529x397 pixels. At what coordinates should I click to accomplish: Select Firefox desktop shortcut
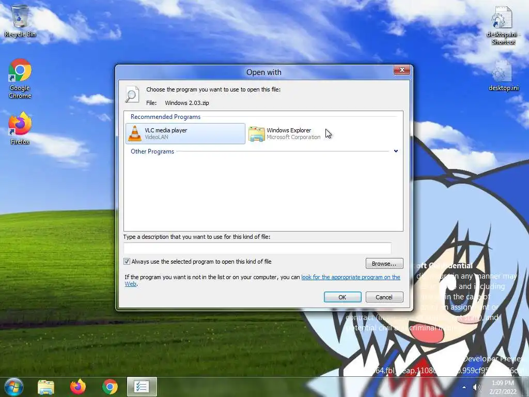20,128
